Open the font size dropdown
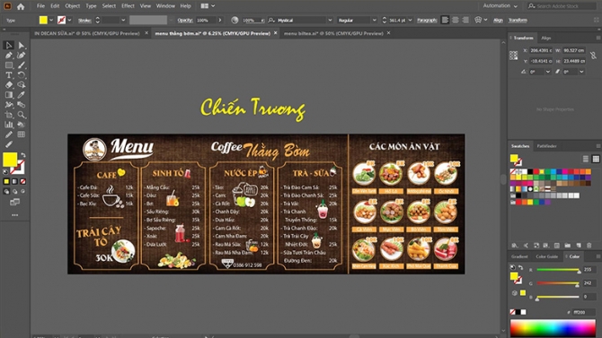The image size is (602, 338). 410,20
